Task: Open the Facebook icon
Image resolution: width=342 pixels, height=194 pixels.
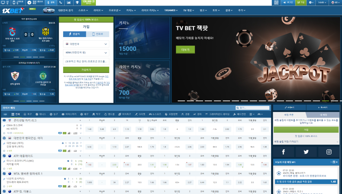Action: (x=283, y=152)
